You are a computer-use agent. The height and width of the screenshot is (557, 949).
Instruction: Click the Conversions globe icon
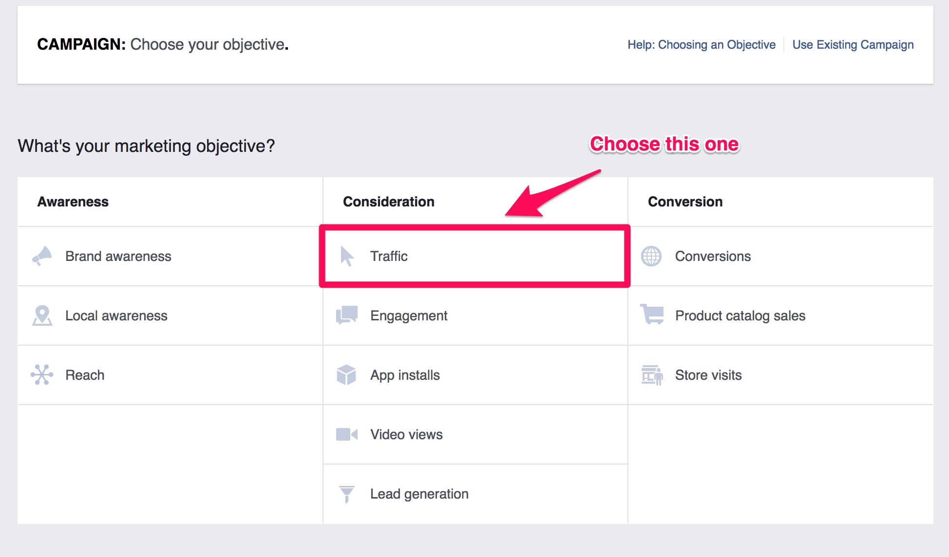[x=651, y=256]
